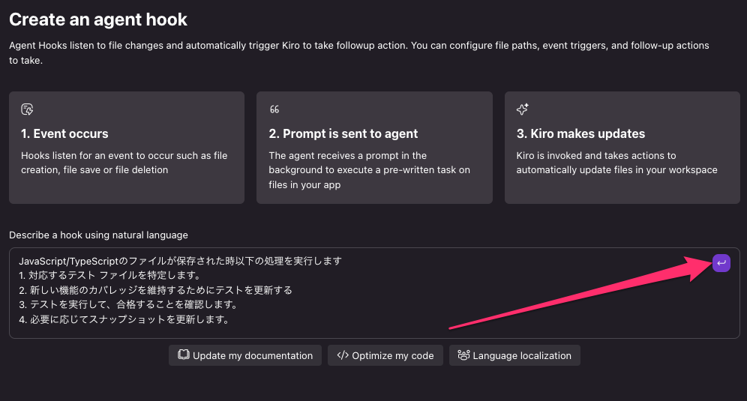Click the '3. Kiro makes updates' heading

[580, 134]
